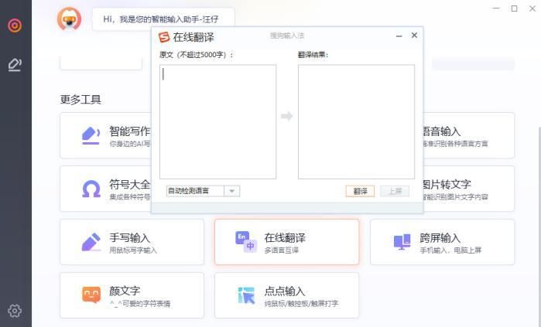The width and height of the screenshot is (541, 327).
Task: Open the 图片转文字 card
Action: (x=468, y=189)
